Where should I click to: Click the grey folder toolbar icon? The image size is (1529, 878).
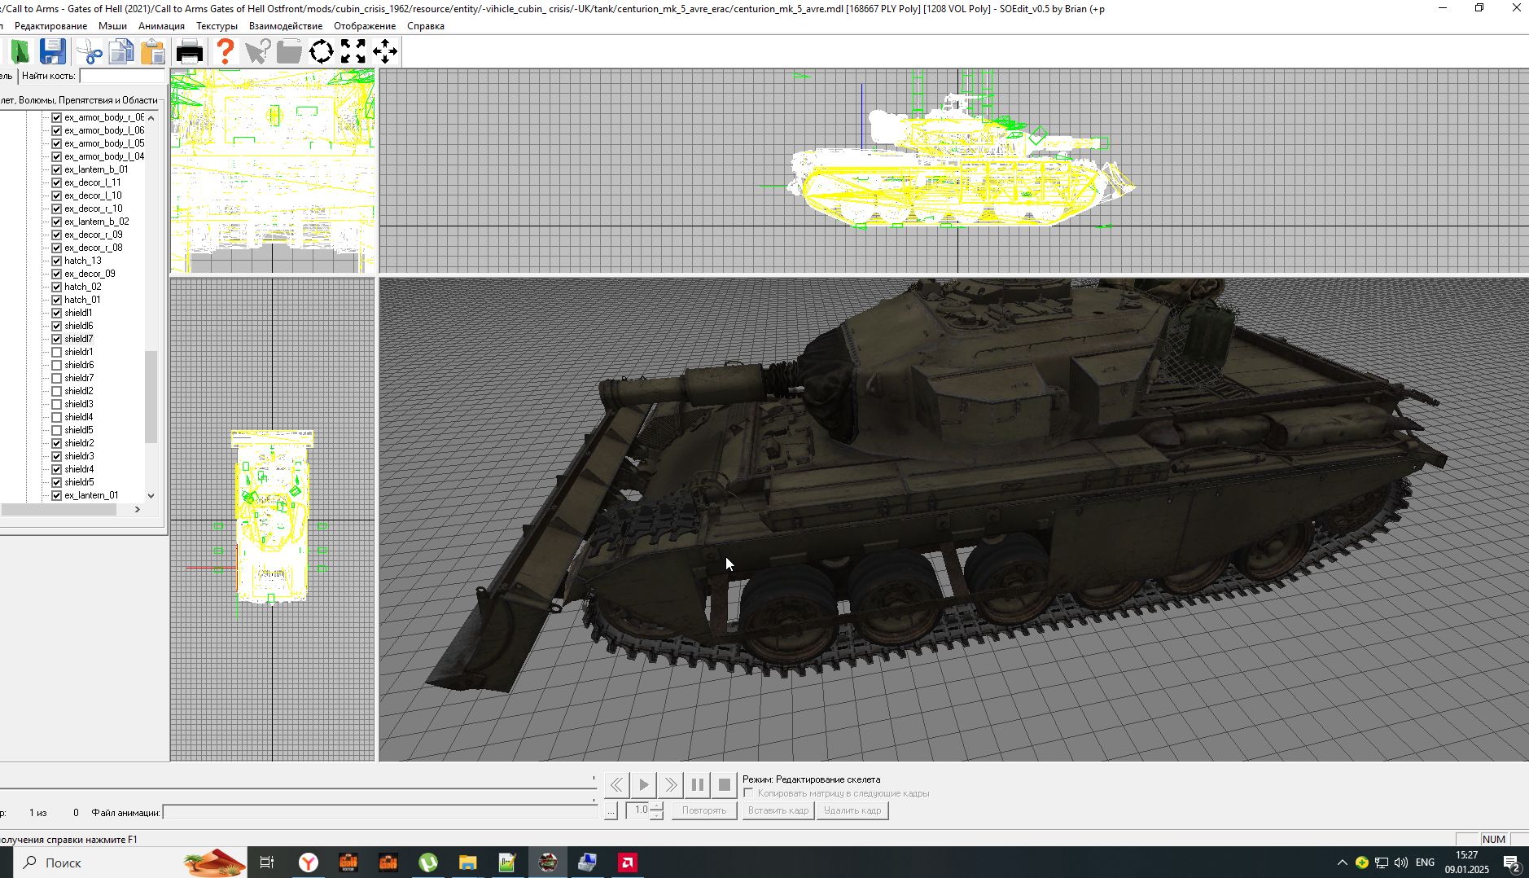point(289,52)
